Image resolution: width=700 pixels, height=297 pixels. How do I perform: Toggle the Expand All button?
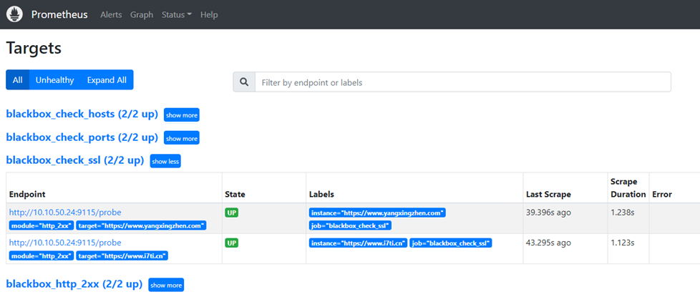(107, 80)
